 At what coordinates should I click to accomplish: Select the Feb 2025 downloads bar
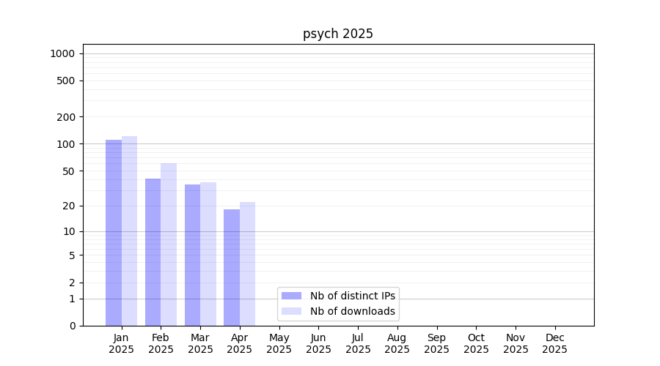click(169, 244)
